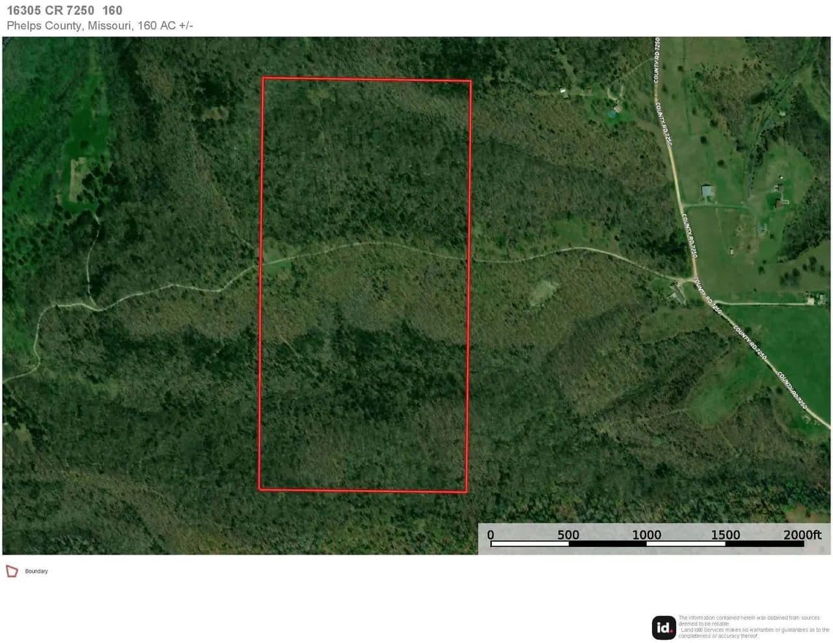833x643 pixels.
Task: Click the bottom-left corner of red boundary
Action: (x=260, y=488)
